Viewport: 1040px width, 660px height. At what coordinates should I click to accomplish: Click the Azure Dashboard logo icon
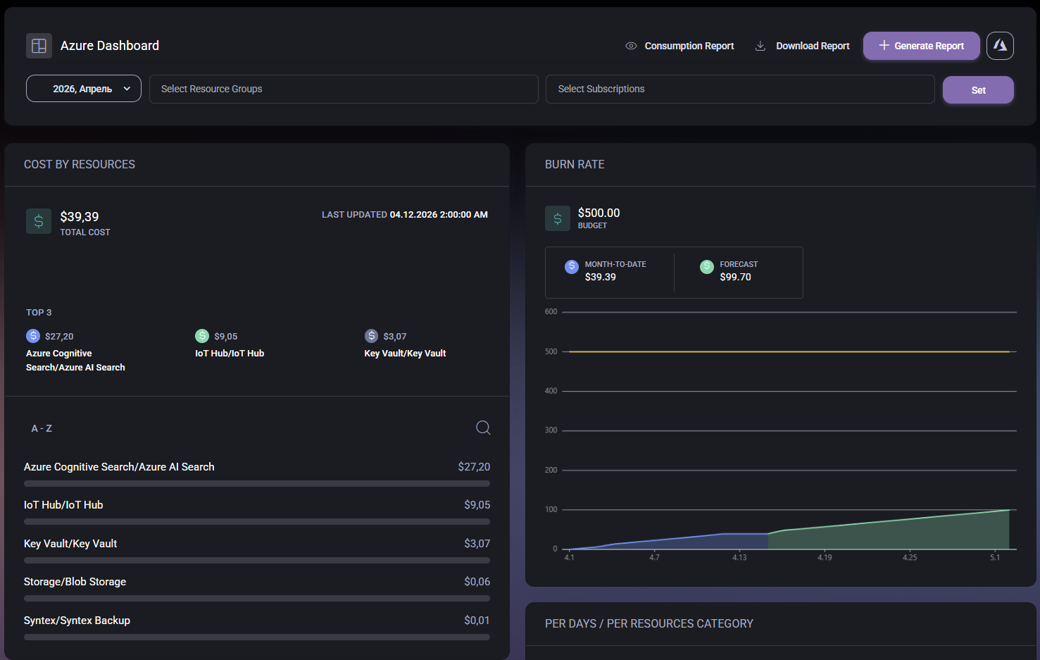[x=39, y=45]
